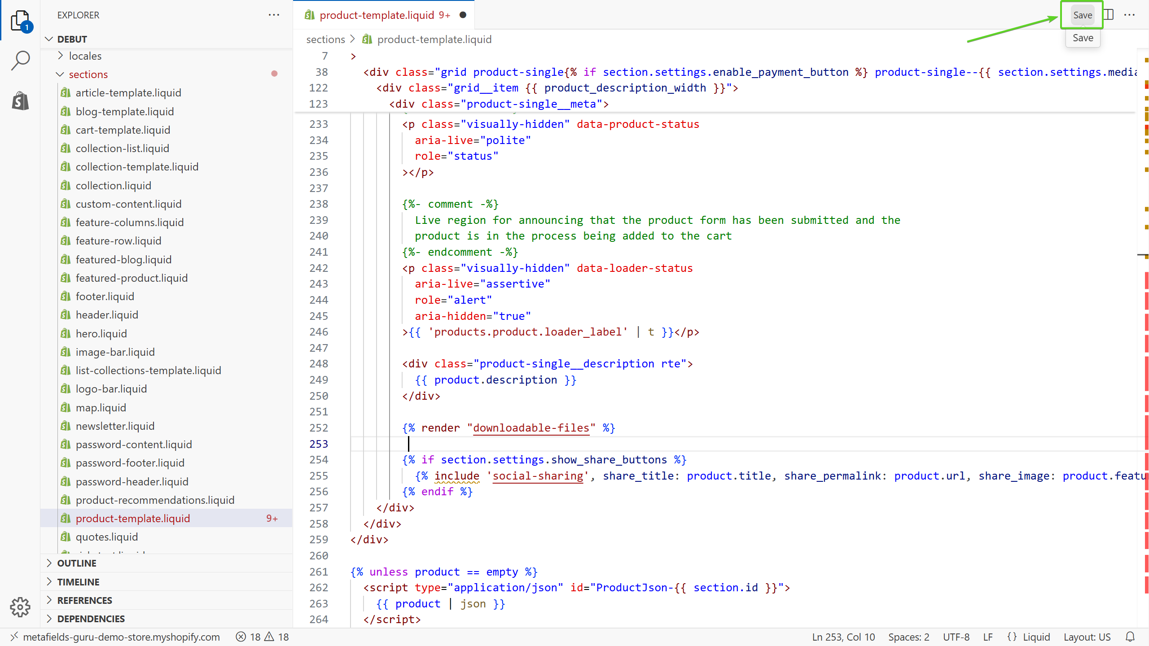The height and width of the screenshot is (646, 1149).
Task: Open the Search view icon
Action: tap(20, 60)
